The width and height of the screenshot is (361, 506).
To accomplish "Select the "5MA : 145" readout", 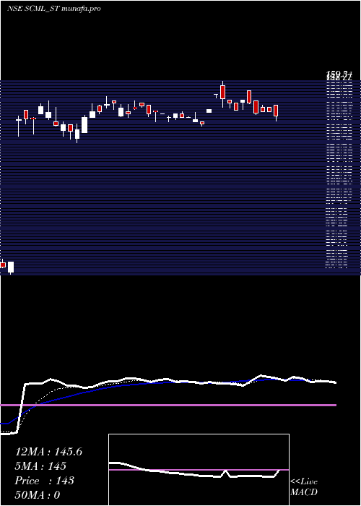I will tap(40, 466).
